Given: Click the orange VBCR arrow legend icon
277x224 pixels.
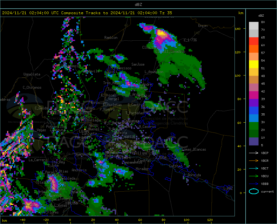Looking at the screenshot, I should 254,161.
